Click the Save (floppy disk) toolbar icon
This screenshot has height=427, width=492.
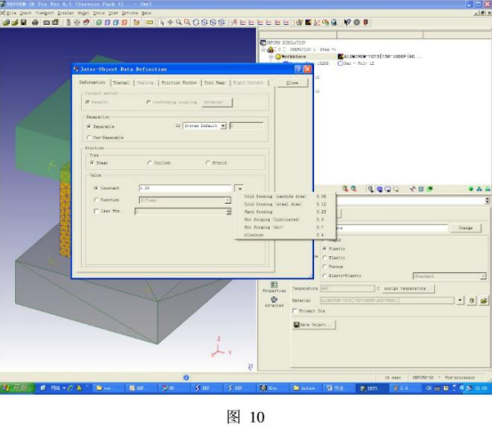coord(23,22)
